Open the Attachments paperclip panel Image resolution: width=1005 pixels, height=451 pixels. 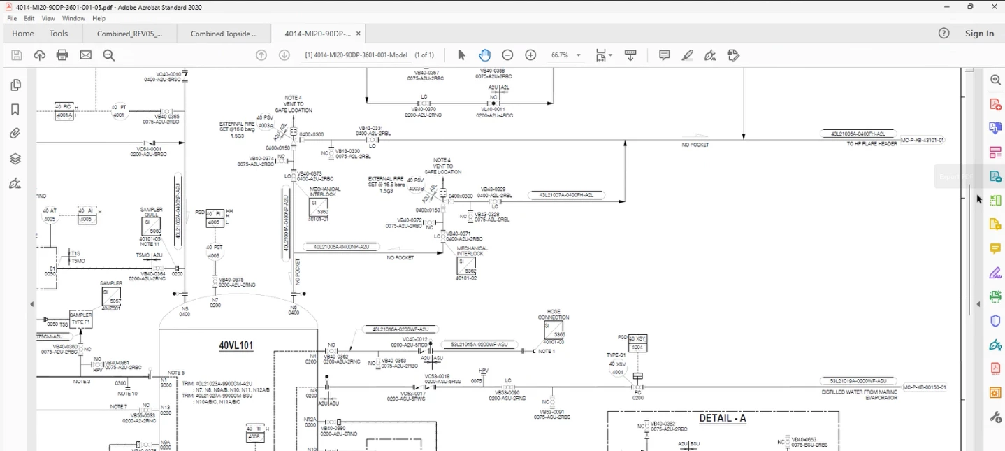pyautogui.click(x=15, y=134)
